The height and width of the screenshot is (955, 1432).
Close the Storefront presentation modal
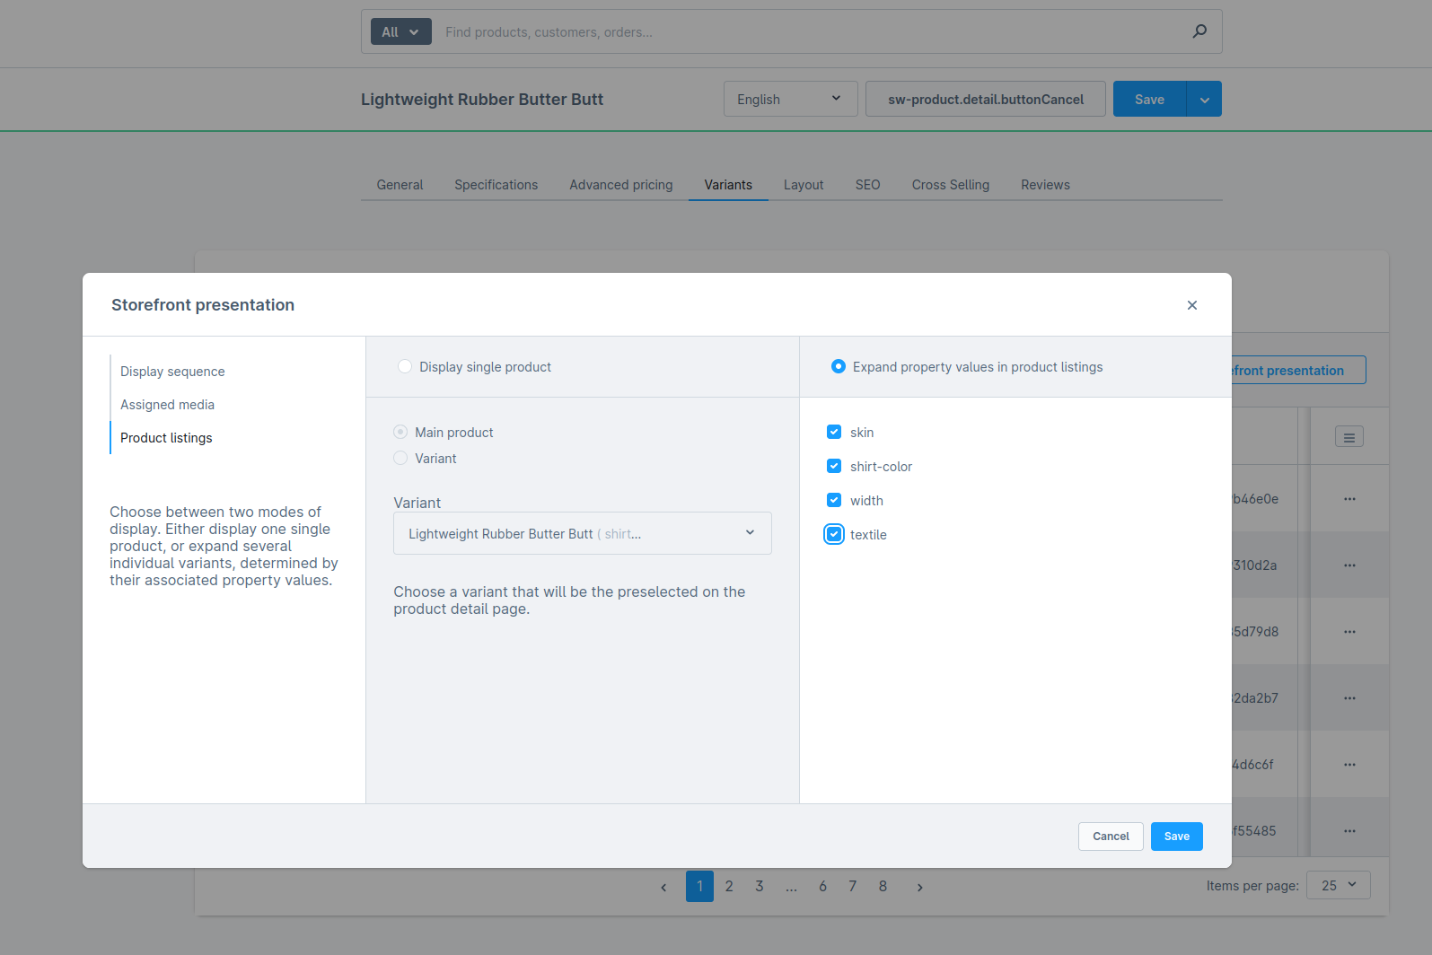[1191, 305]
